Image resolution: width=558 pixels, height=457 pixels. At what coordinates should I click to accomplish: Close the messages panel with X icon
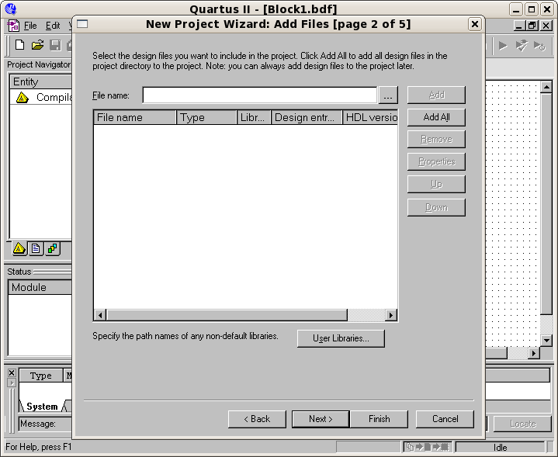click(11, 373)
